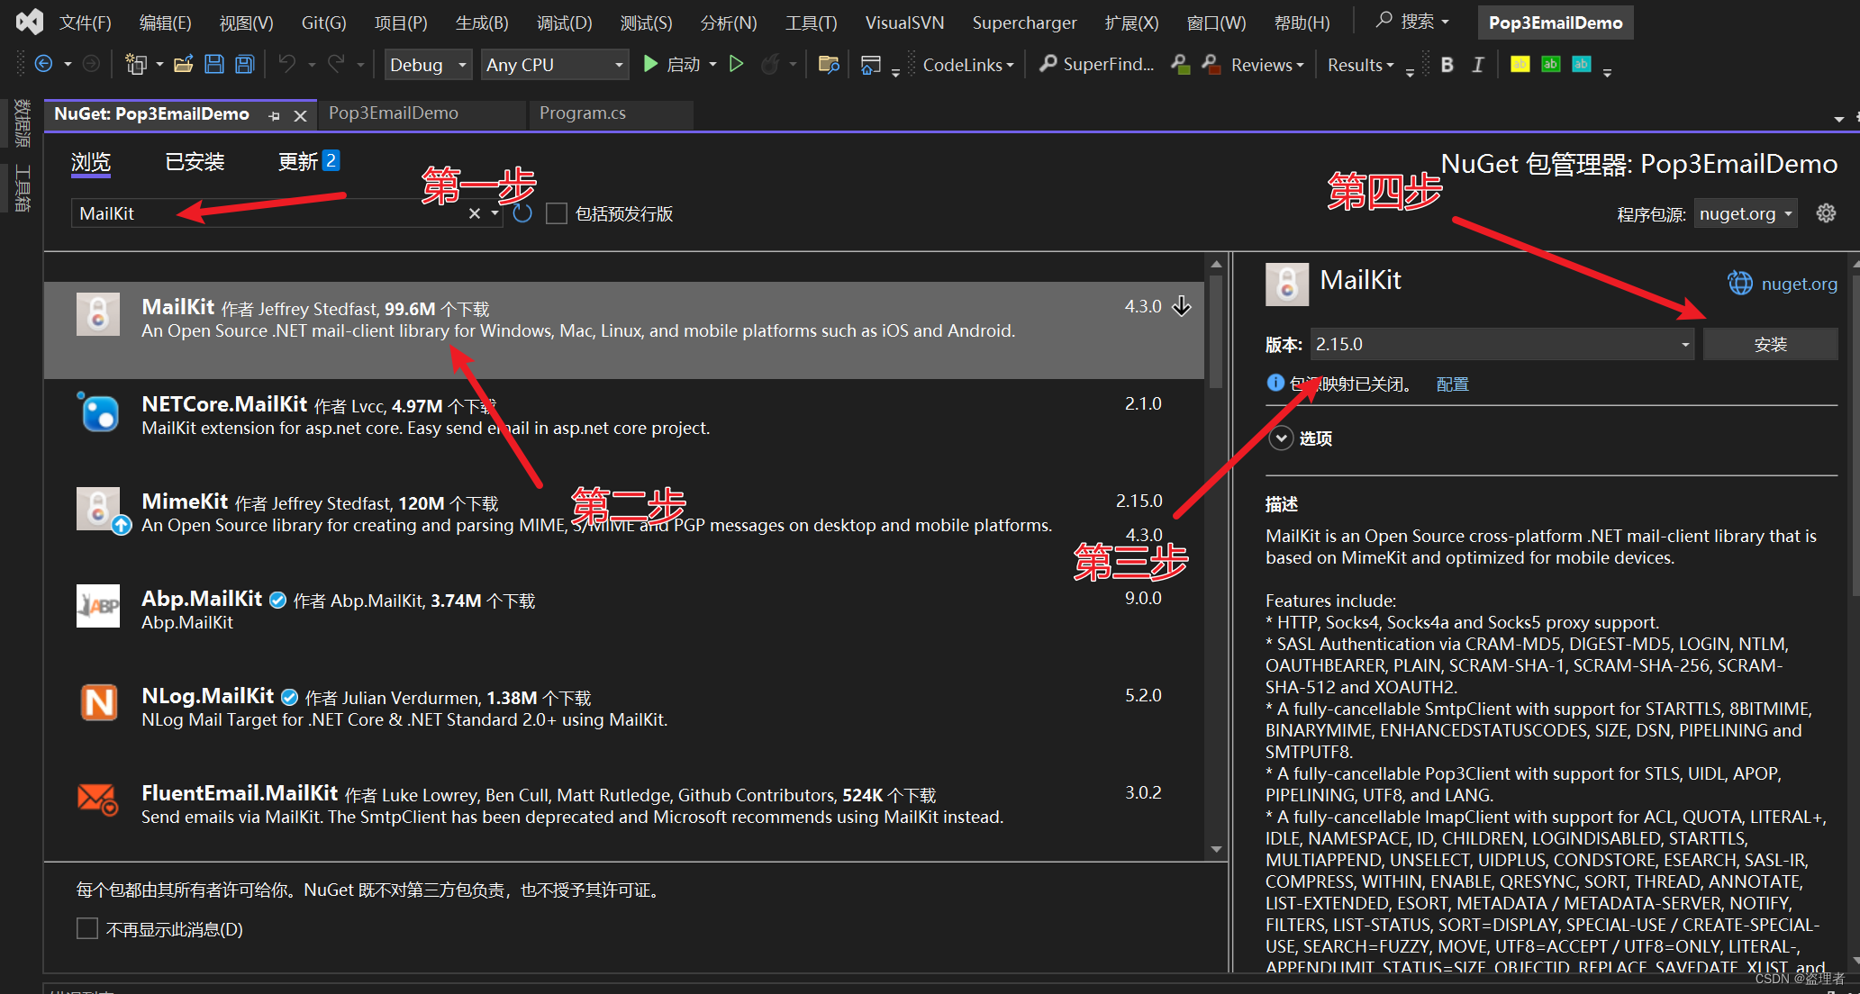The width and height of the screenshot is (1860, 994).
Task: Click the Save All toolbar icon
Action: tap(244, 64)
